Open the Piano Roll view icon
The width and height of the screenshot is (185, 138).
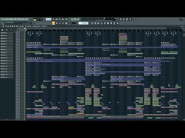click(x=57, y=23)
